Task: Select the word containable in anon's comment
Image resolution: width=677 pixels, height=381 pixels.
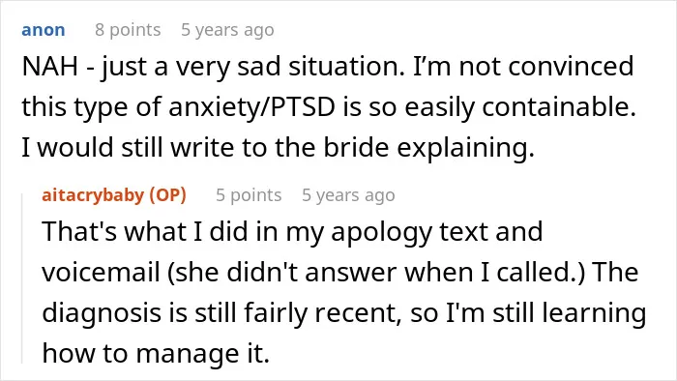Action: 559,106
